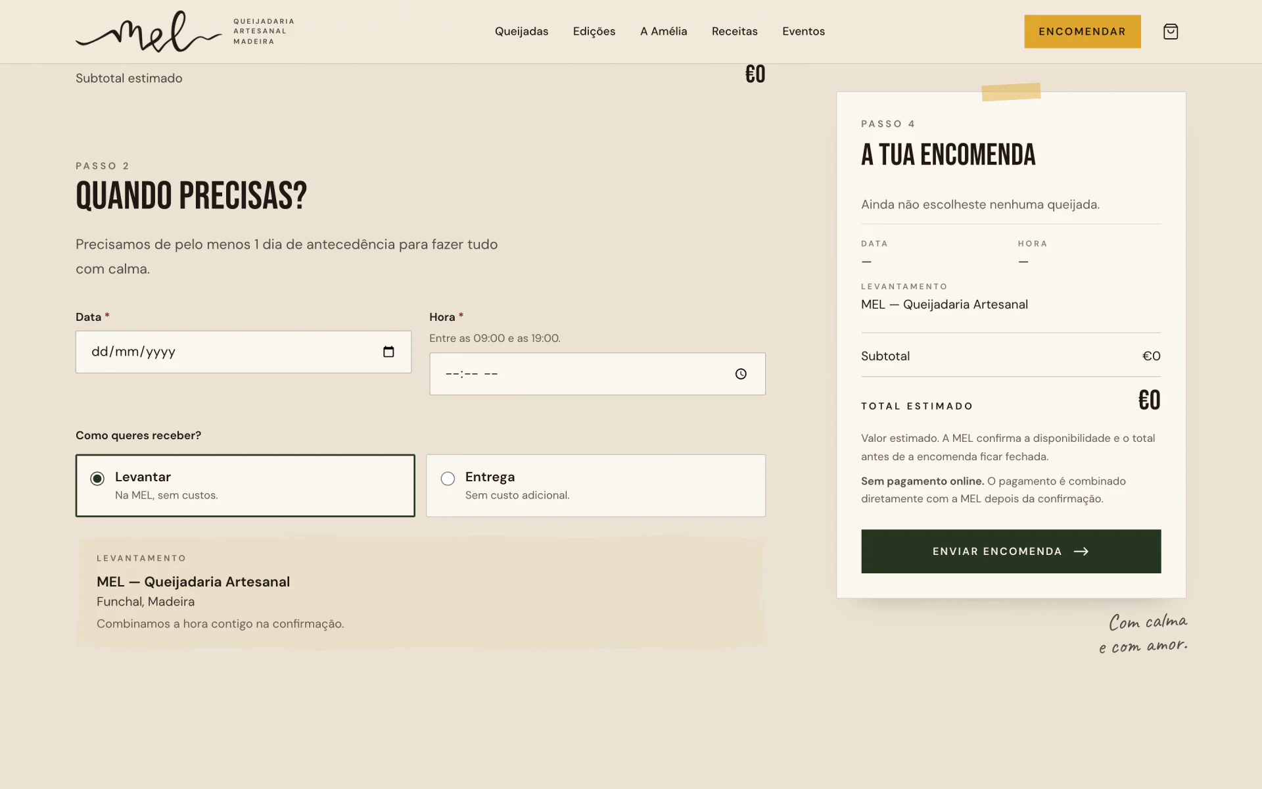Viewport: 1262px width, 789px height.
Task: Click the 'Sem pagamento online.' note
Action: point(922,481)
